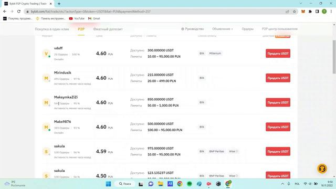The height and width of the screenshot is (189, 336).
Task: Expand the Объявления dropdown
Action: tap(223, 29)
